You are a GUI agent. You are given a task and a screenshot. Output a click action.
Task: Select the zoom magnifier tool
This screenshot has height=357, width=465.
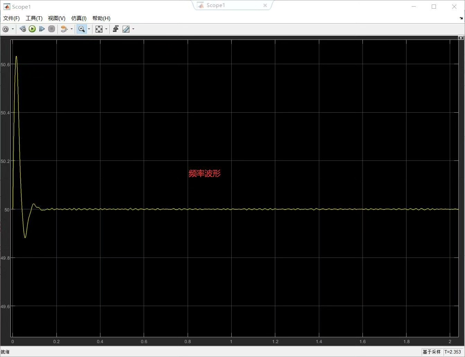coord(81,29)
